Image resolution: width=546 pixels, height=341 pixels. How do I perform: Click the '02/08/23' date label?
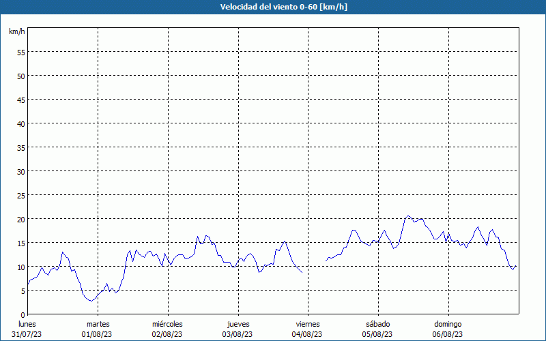[167, 335]
